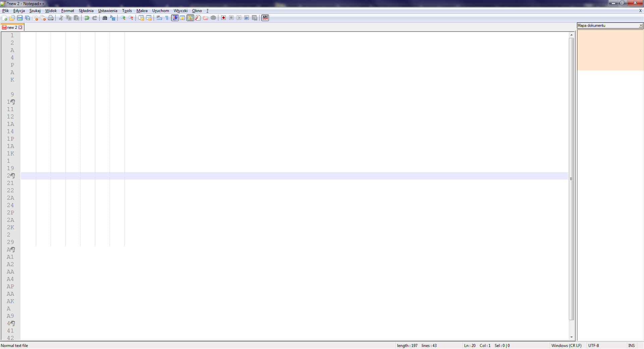
Task: Save all files from the toolbar
Action: 28,18
